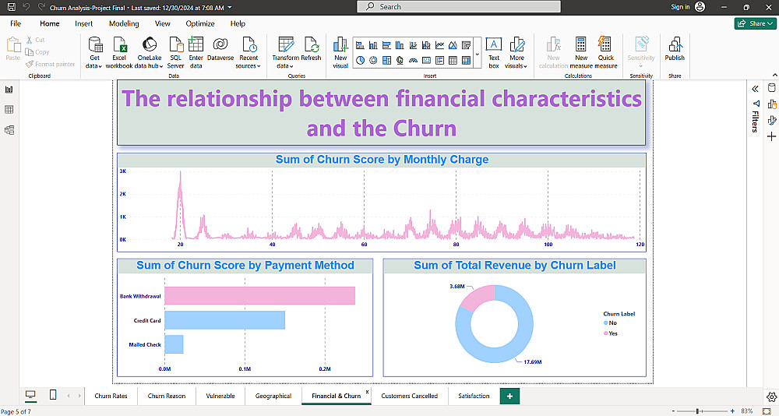Viewport: 779px width, 416px height.
Task: Create a Quick measure
Action: point(605,52)
